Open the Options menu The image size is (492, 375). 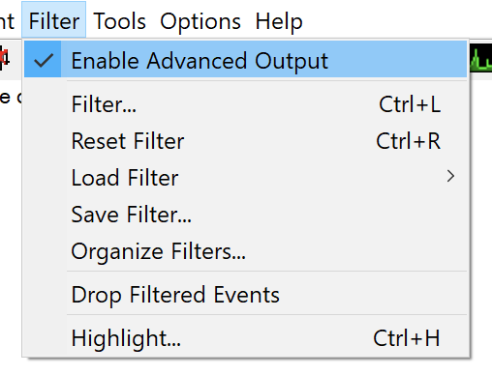tap(200, 22)
